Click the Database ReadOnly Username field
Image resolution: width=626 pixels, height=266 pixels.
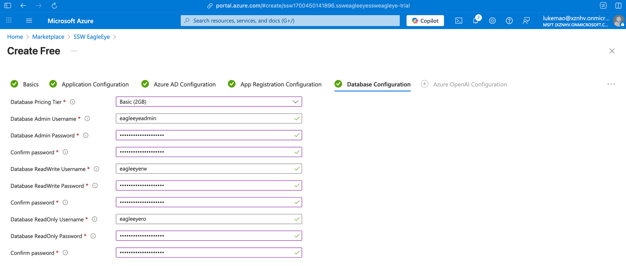209,219
